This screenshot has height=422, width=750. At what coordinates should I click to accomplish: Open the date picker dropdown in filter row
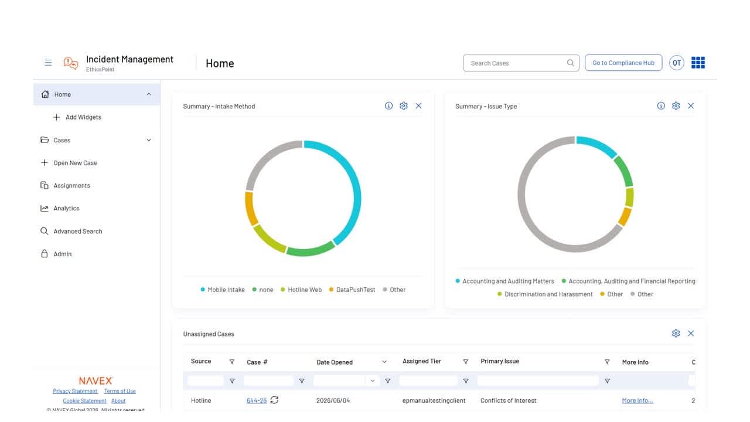coord(372,381)
